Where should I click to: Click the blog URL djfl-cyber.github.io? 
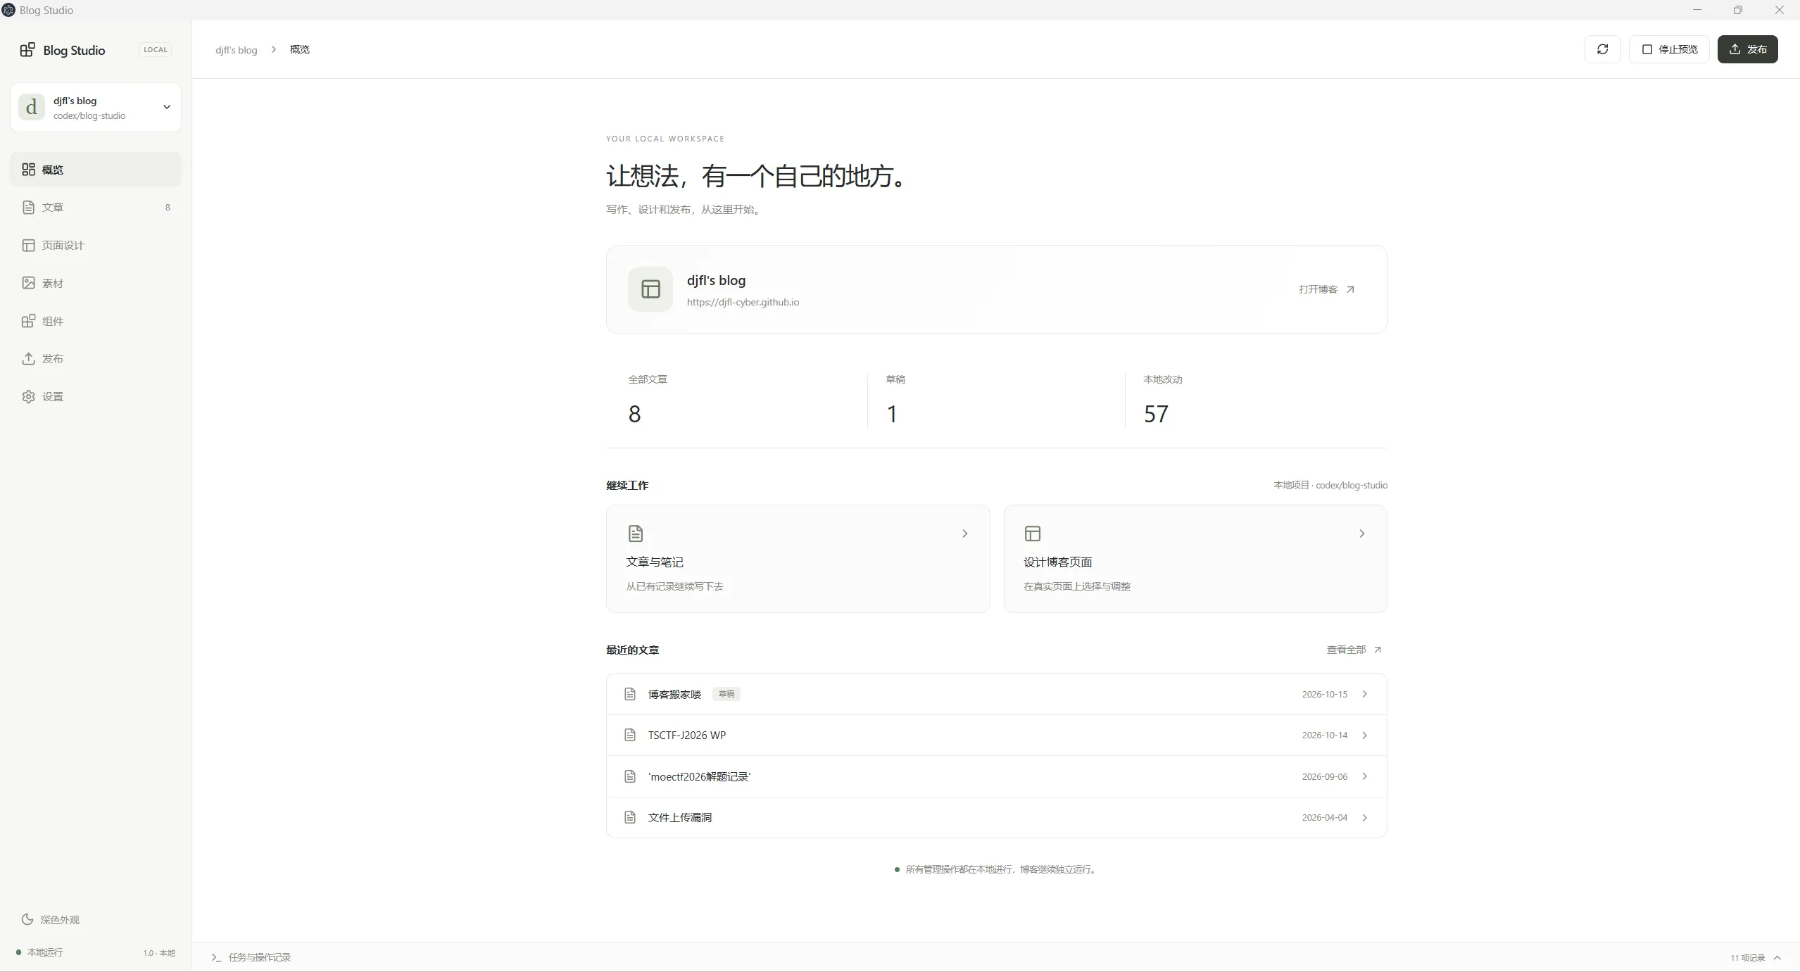(743, 302)
